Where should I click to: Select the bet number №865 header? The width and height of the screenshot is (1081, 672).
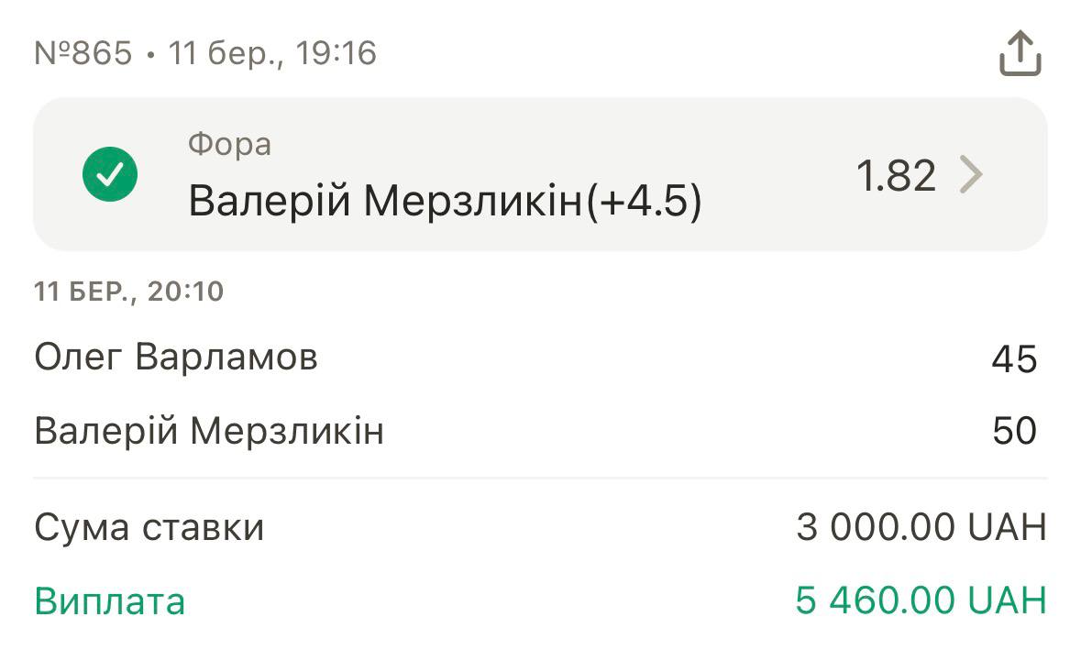pos(83,53)
